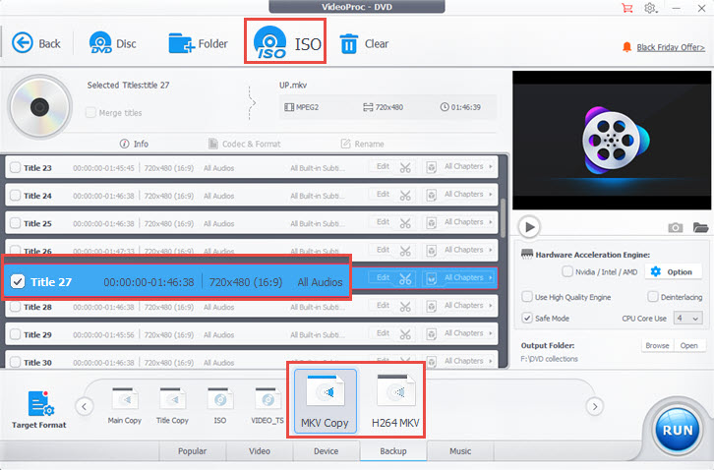The image size is (714, 470).
Task: Toggle the Deinterlacing checkbox
Action: click(652, 297)
